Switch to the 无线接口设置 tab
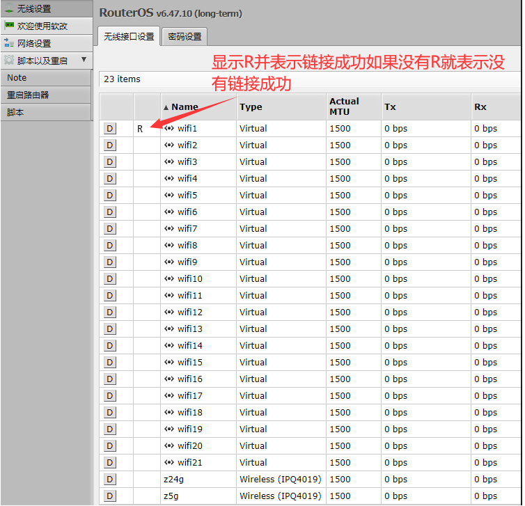 tap(129, 36)
